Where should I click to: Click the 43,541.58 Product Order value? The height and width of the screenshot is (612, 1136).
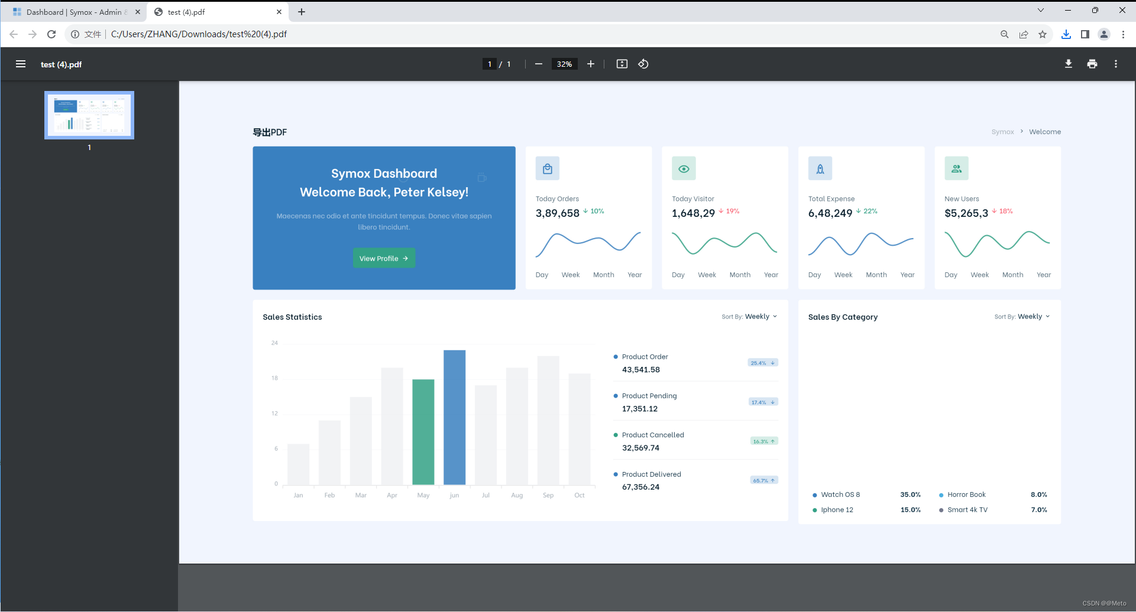click(x=641, y=370)
